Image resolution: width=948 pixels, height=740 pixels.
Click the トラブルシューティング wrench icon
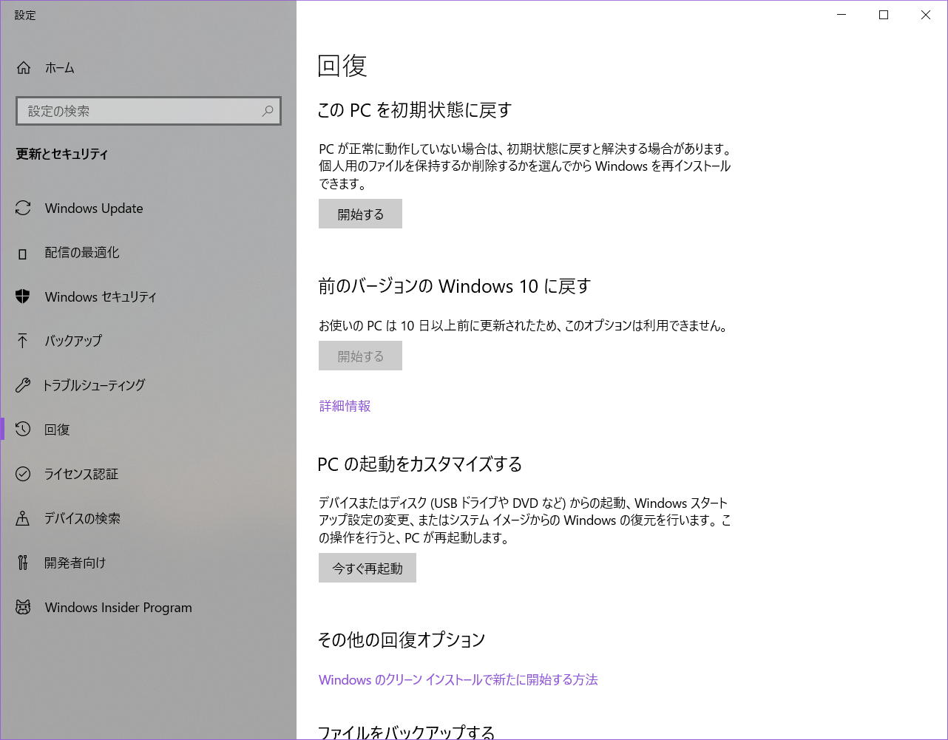(23, 385)
